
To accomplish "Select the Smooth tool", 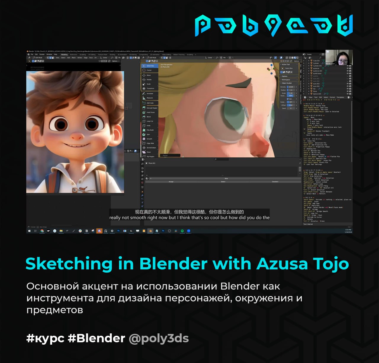I will point(150,139).
